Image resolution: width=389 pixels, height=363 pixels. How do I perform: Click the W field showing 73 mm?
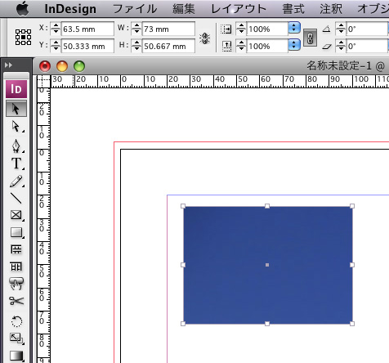pyautogui.click(x=168, y=29)
